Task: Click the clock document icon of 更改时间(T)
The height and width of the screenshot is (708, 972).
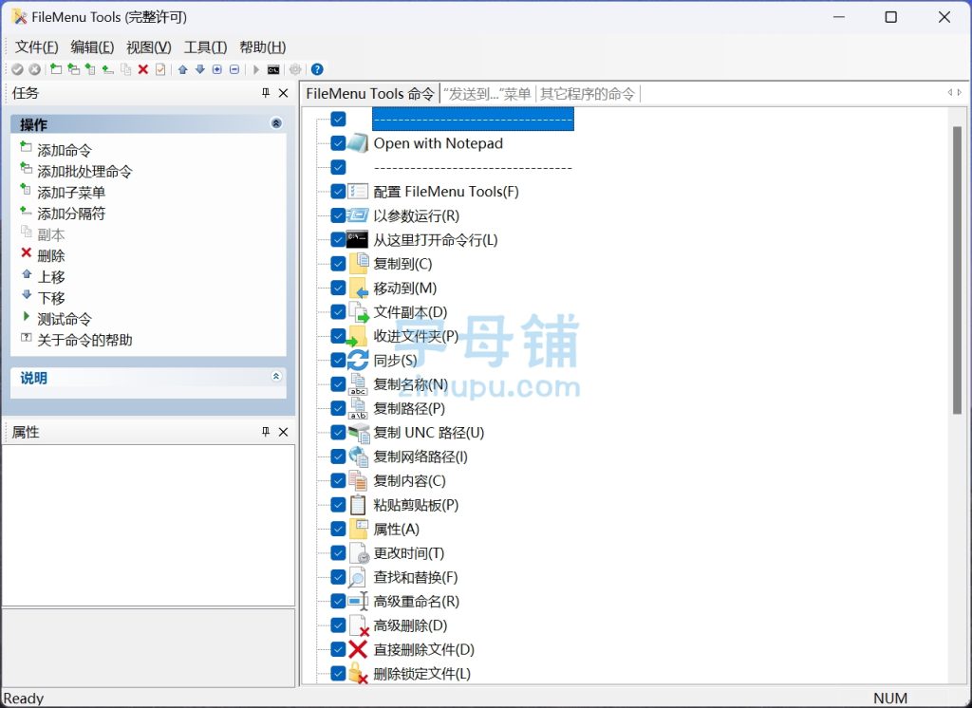Action: (x=358, y=553)
